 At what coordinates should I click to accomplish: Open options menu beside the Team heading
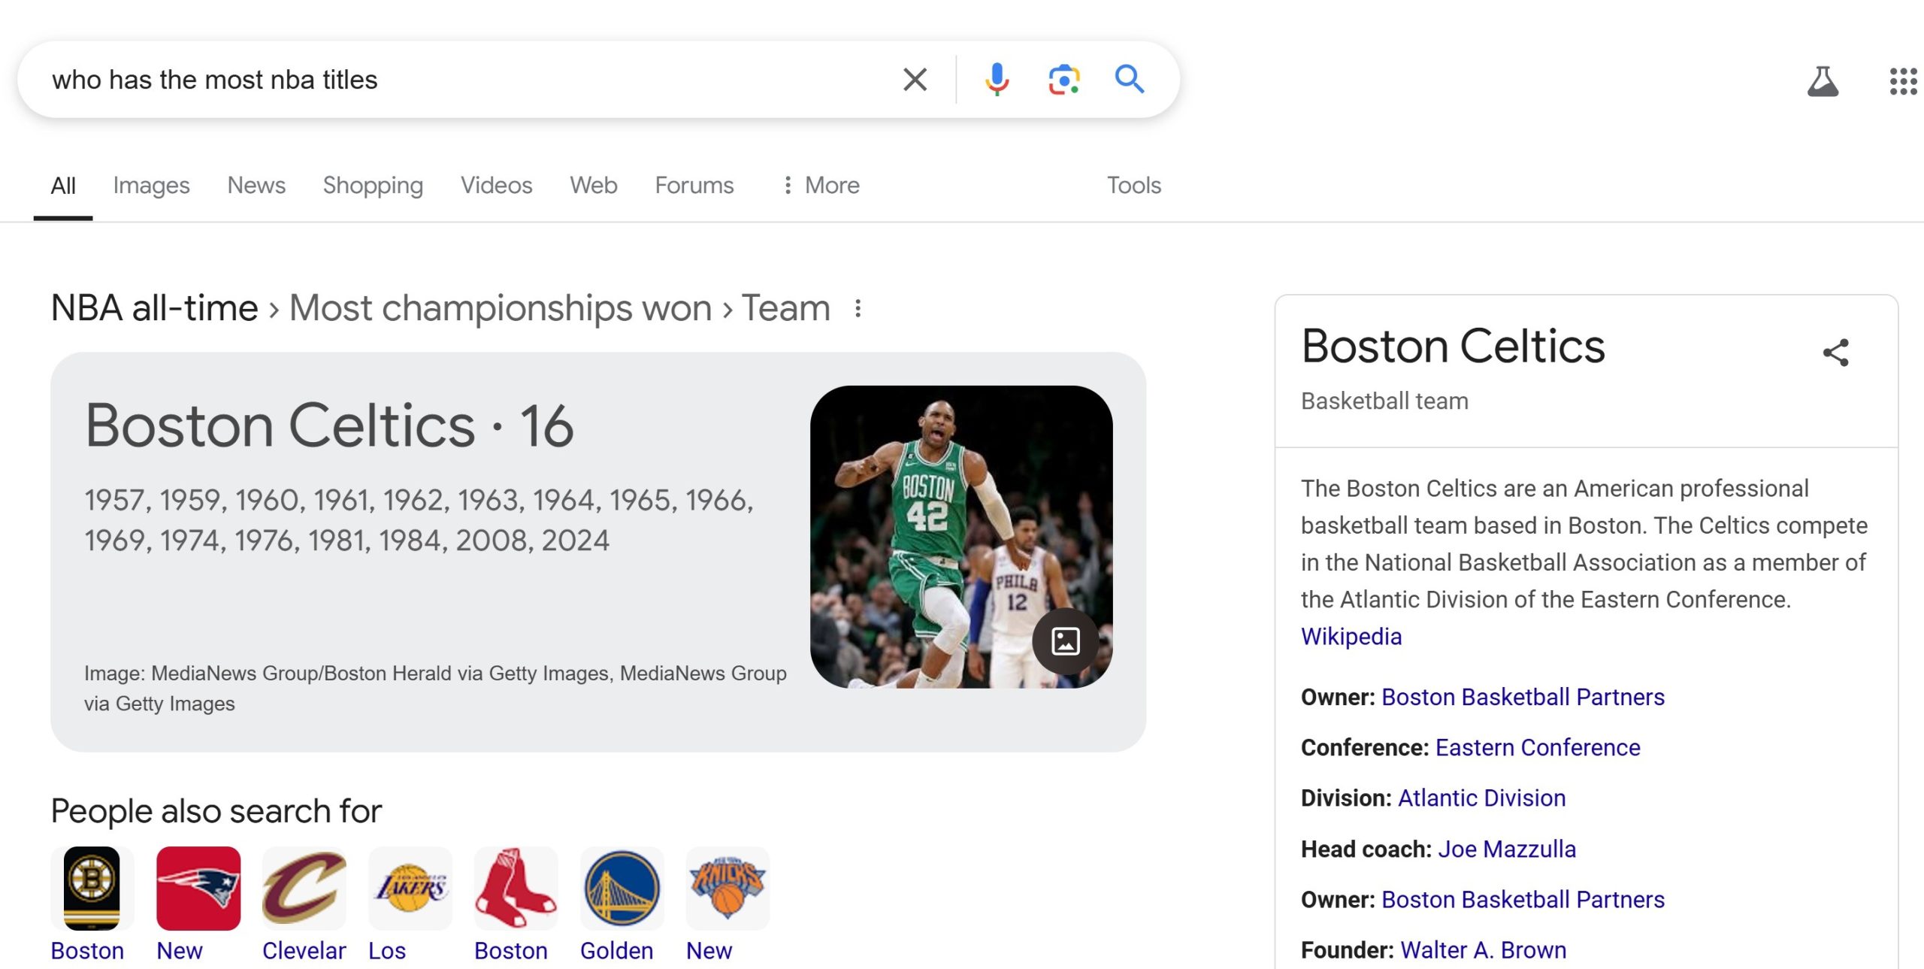click(x=858, y=308)
